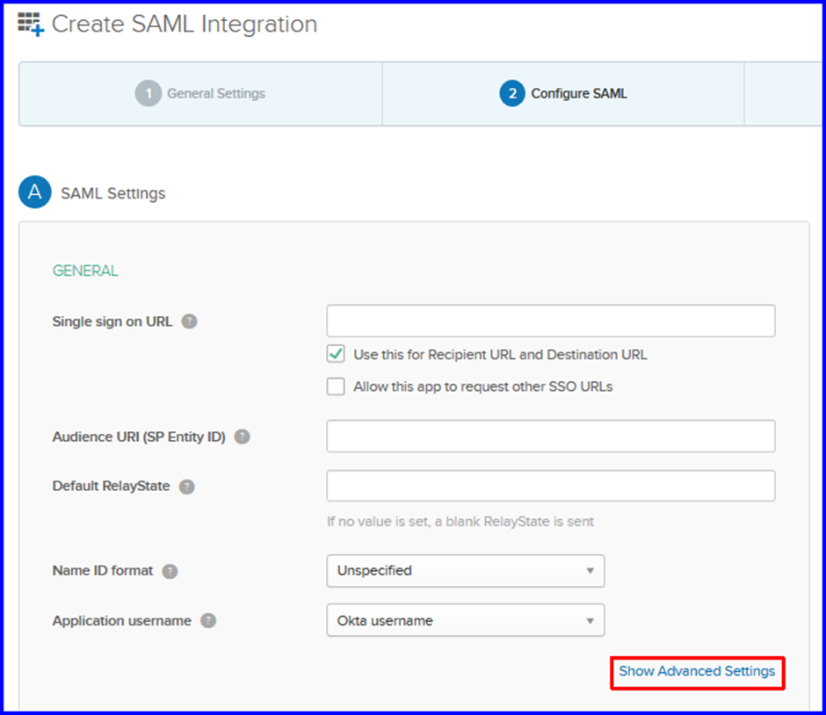The image size is (826, 715).
Task: Click the step 1 circle icon
Action: [x=148, y=94]
